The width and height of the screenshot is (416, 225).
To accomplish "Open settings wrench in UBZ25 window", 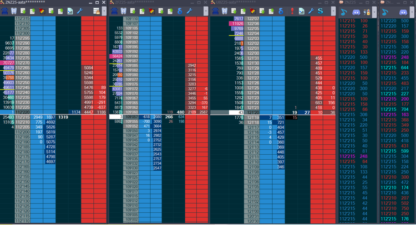I will click(311, 11).
